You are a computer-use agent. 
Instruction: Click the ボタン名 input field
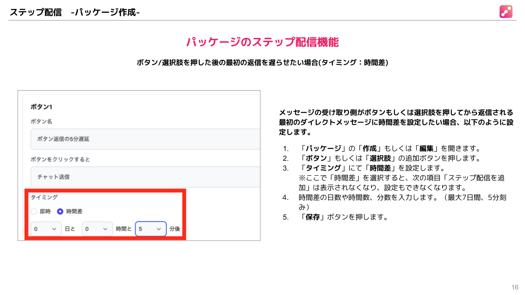145,139
